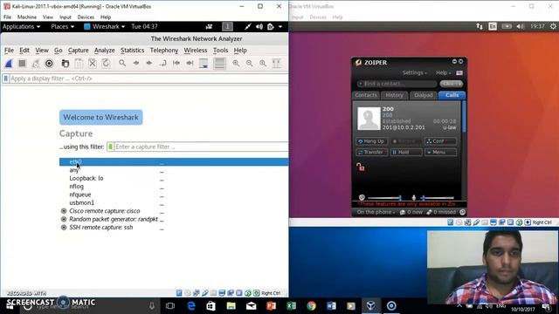Click the Kali volume speaker icon

click(x=259, y=27)
